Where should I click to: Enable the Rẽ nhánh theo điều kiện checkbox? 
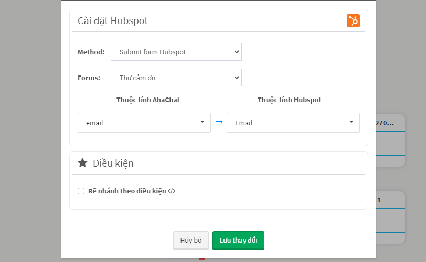point(81,191)
